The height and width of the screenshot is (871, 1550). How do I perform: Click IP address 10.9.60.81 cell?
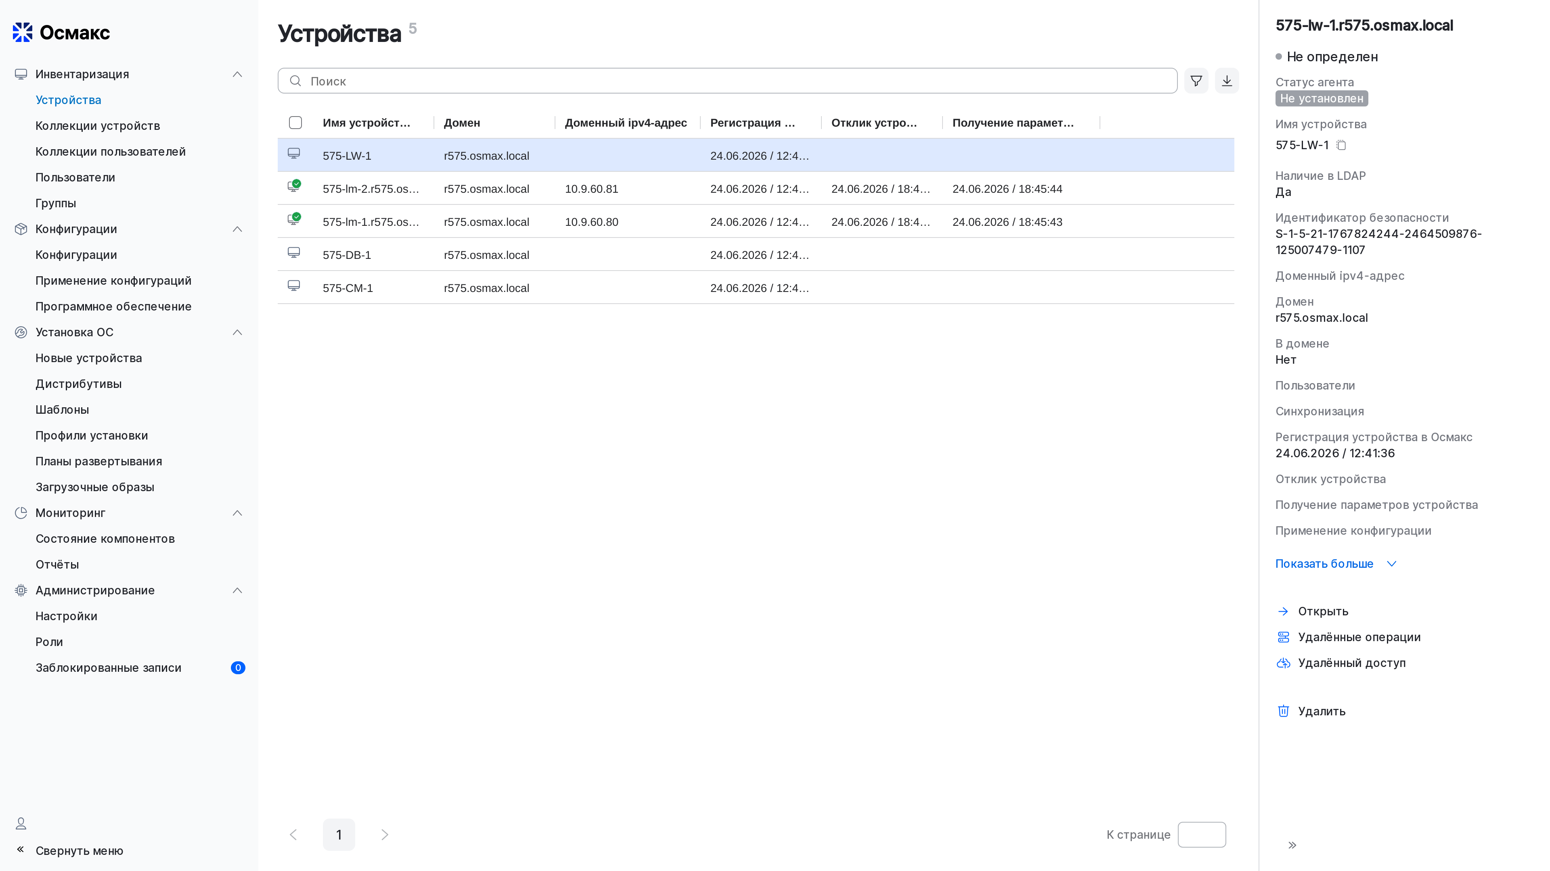point(591,189)
